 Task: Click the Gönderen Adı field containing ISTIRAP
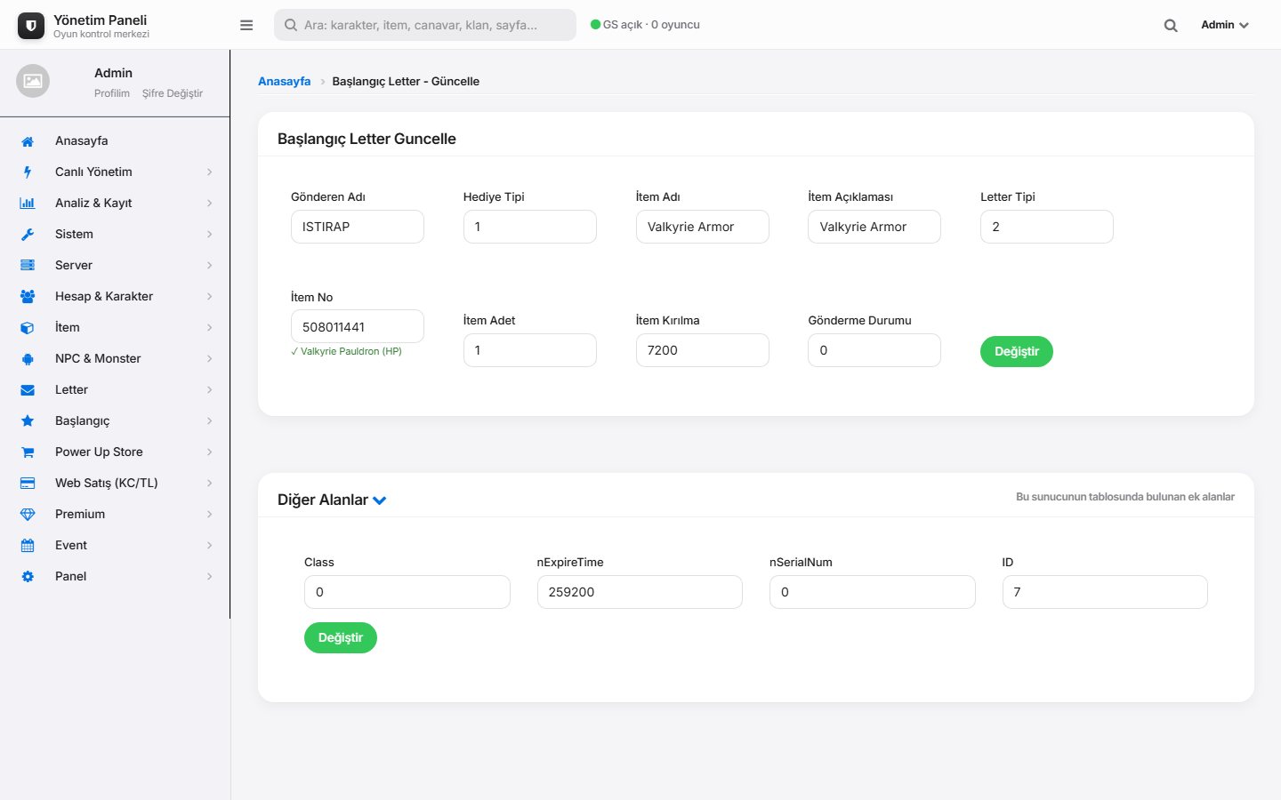[x=358, y=227]
